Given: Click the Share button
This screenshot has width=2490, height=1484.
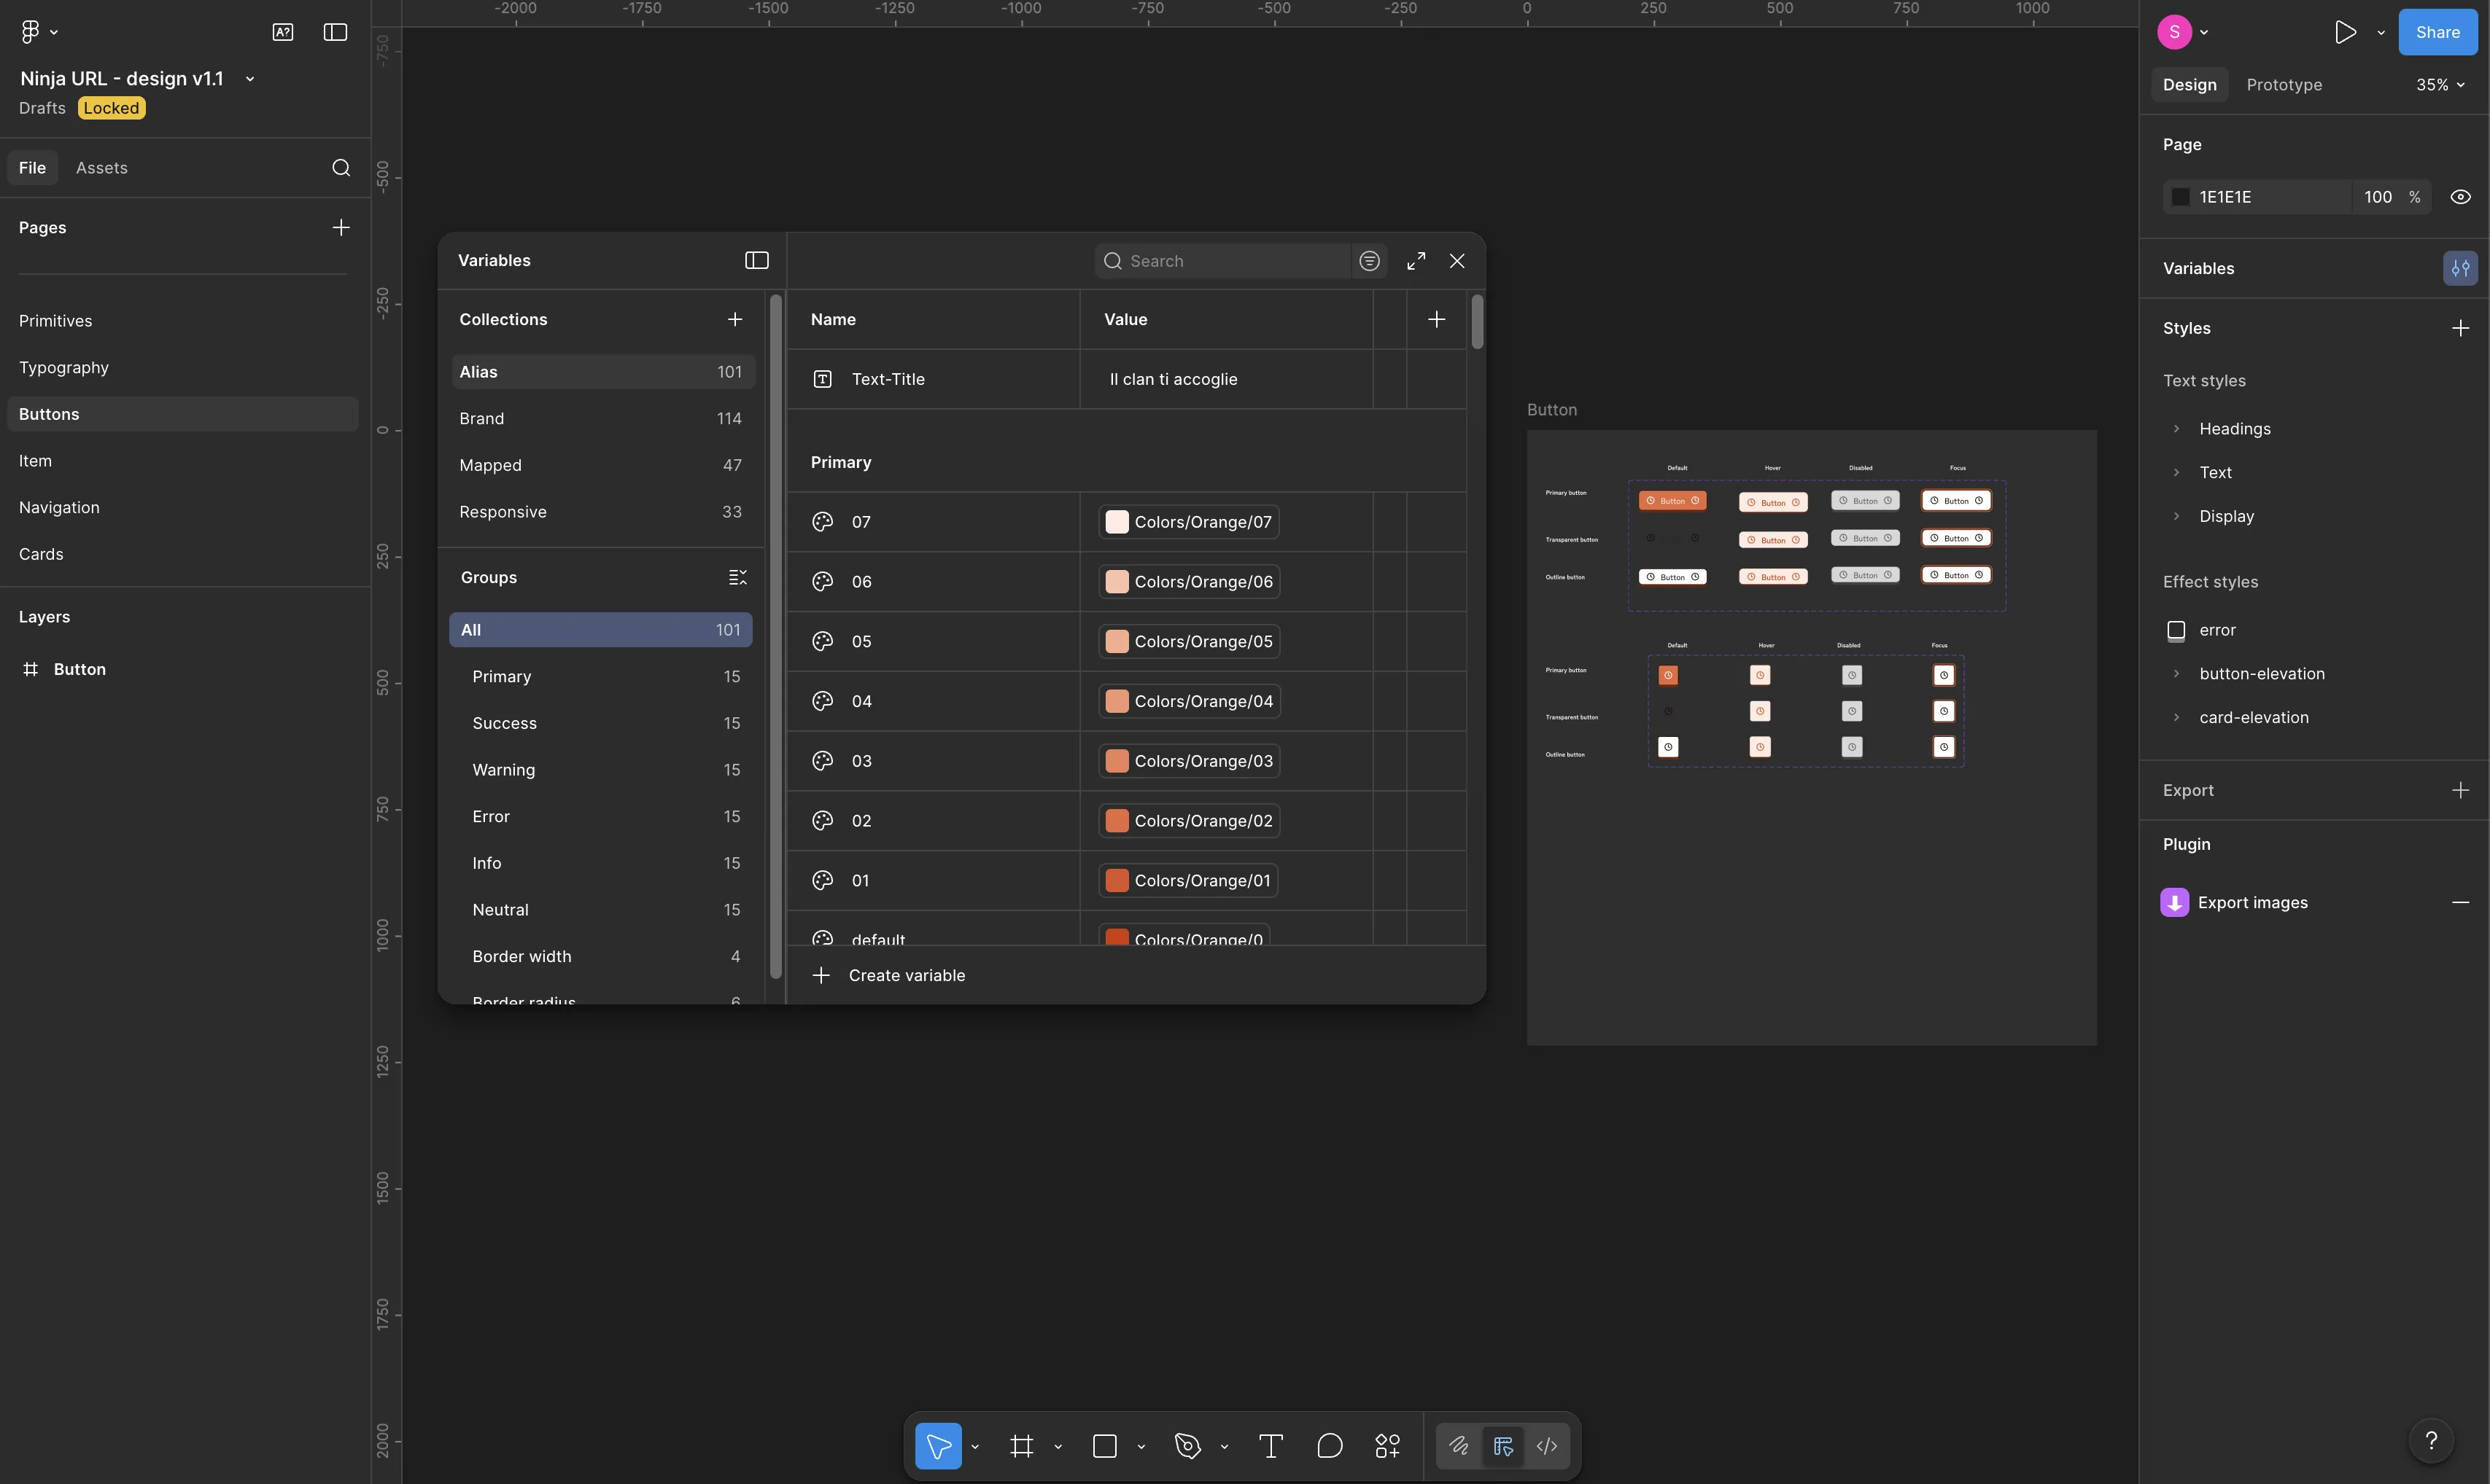Looking at the screenshot, I should [x=2437, y=31].
